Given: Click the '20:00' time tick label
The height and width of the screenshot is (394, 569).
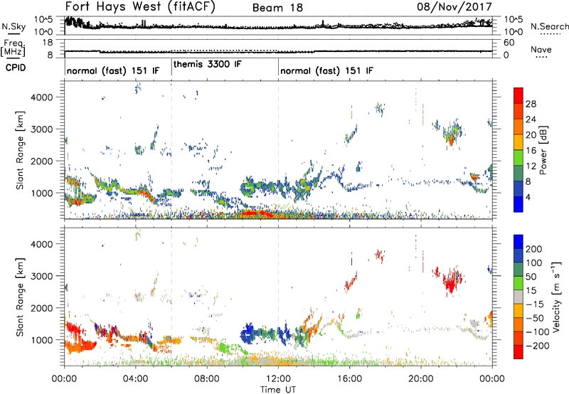Looking at the screenshot, I should point(420,379).
